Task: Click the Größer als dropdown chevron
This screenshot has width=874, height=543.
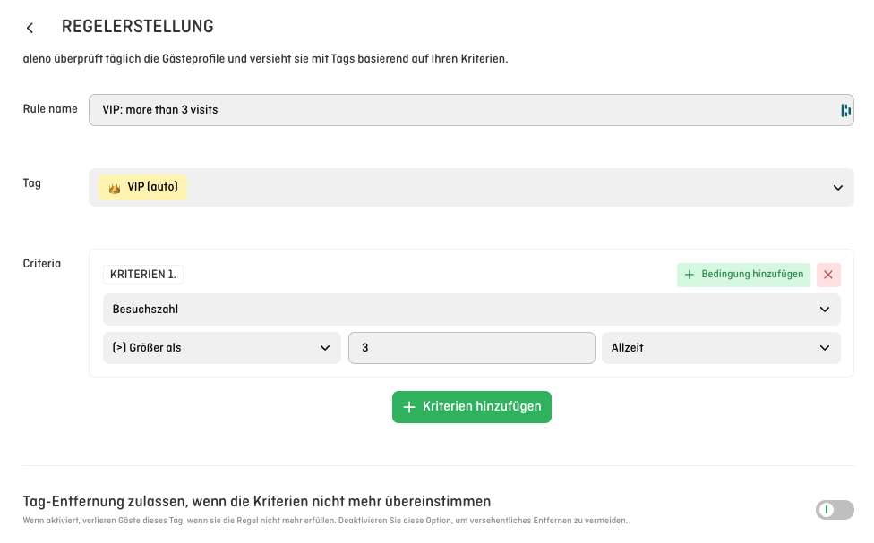Action: [325, 348]
